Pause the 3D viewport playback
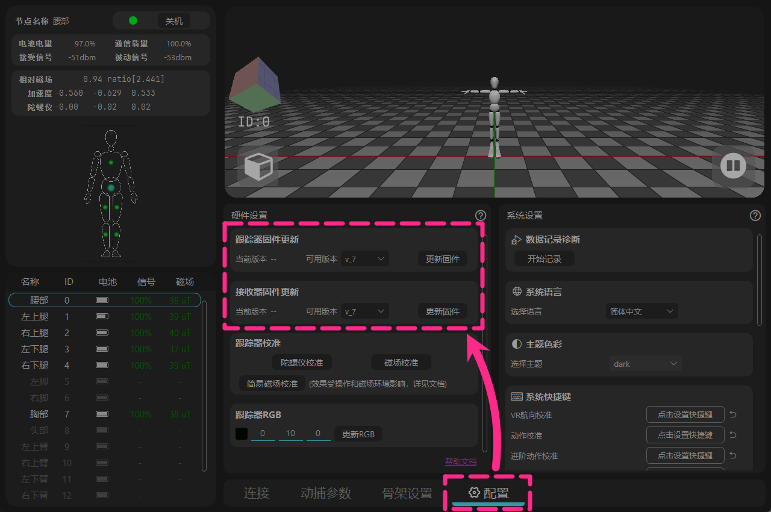 [x=733, y=165]
